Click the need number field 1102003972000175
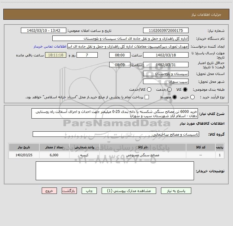 166,30
